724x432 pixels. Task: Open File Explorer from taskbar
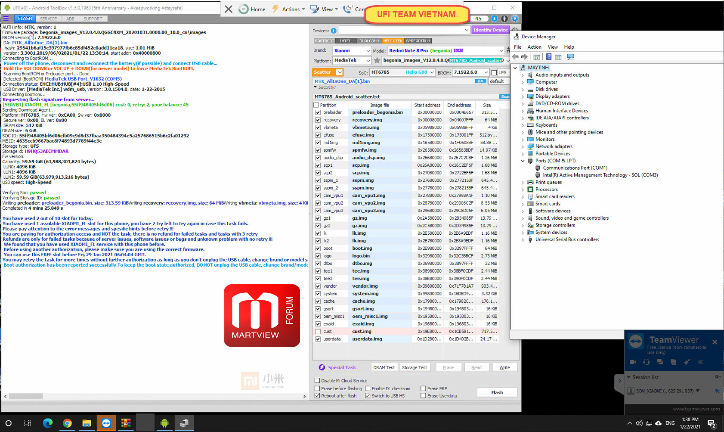[x=87, y=423]
